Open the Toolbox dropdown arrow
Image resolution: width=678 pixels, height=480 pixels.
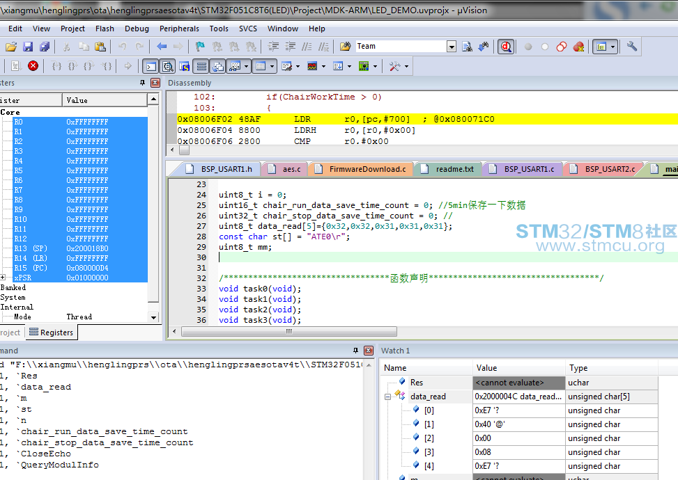click(406, 67)
